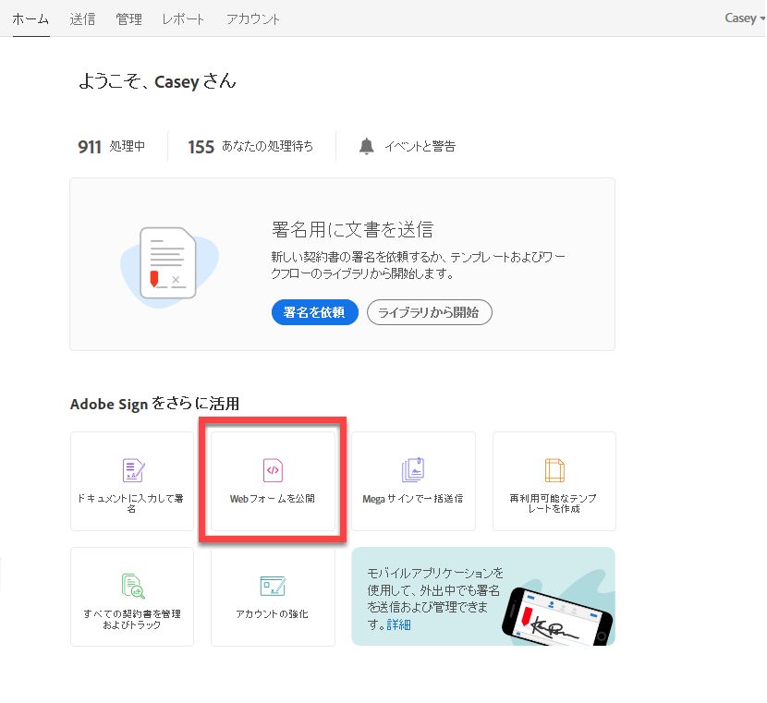
Task: Click the Web form code icon
Action: pyautogui.click(x=273, y=470)
